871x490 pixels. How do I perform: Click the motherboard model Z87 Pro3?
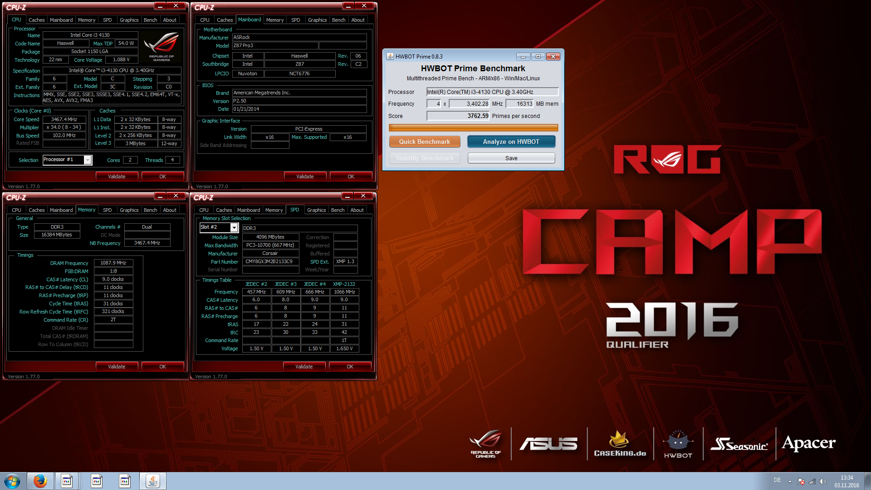[275, 46]
